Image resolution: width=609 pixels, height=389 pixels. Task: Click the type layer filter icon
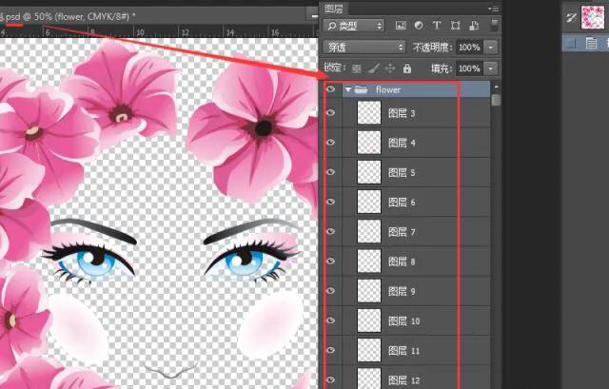pyautogui.click(x=436, y=25)
